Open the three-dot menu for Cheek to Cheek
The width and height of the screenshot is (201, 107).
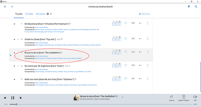(148, 38)
